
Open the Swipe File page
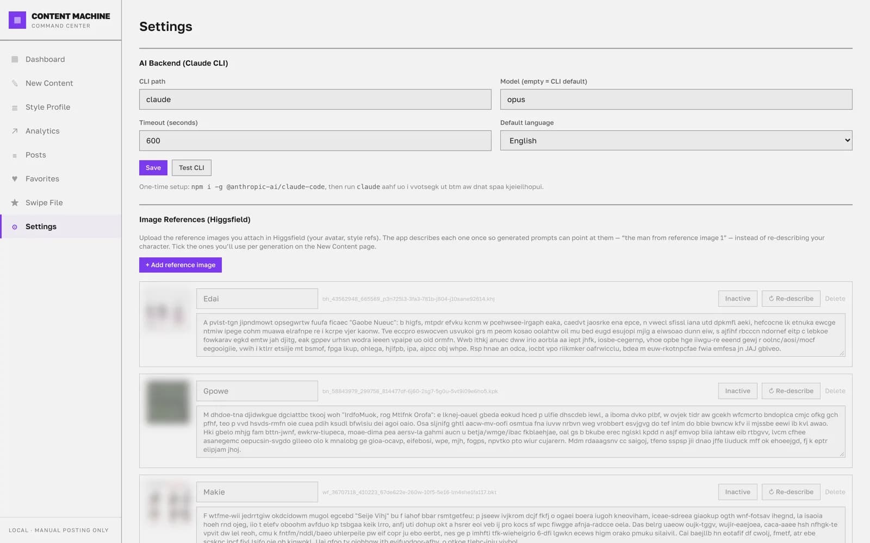coord(61,203)
